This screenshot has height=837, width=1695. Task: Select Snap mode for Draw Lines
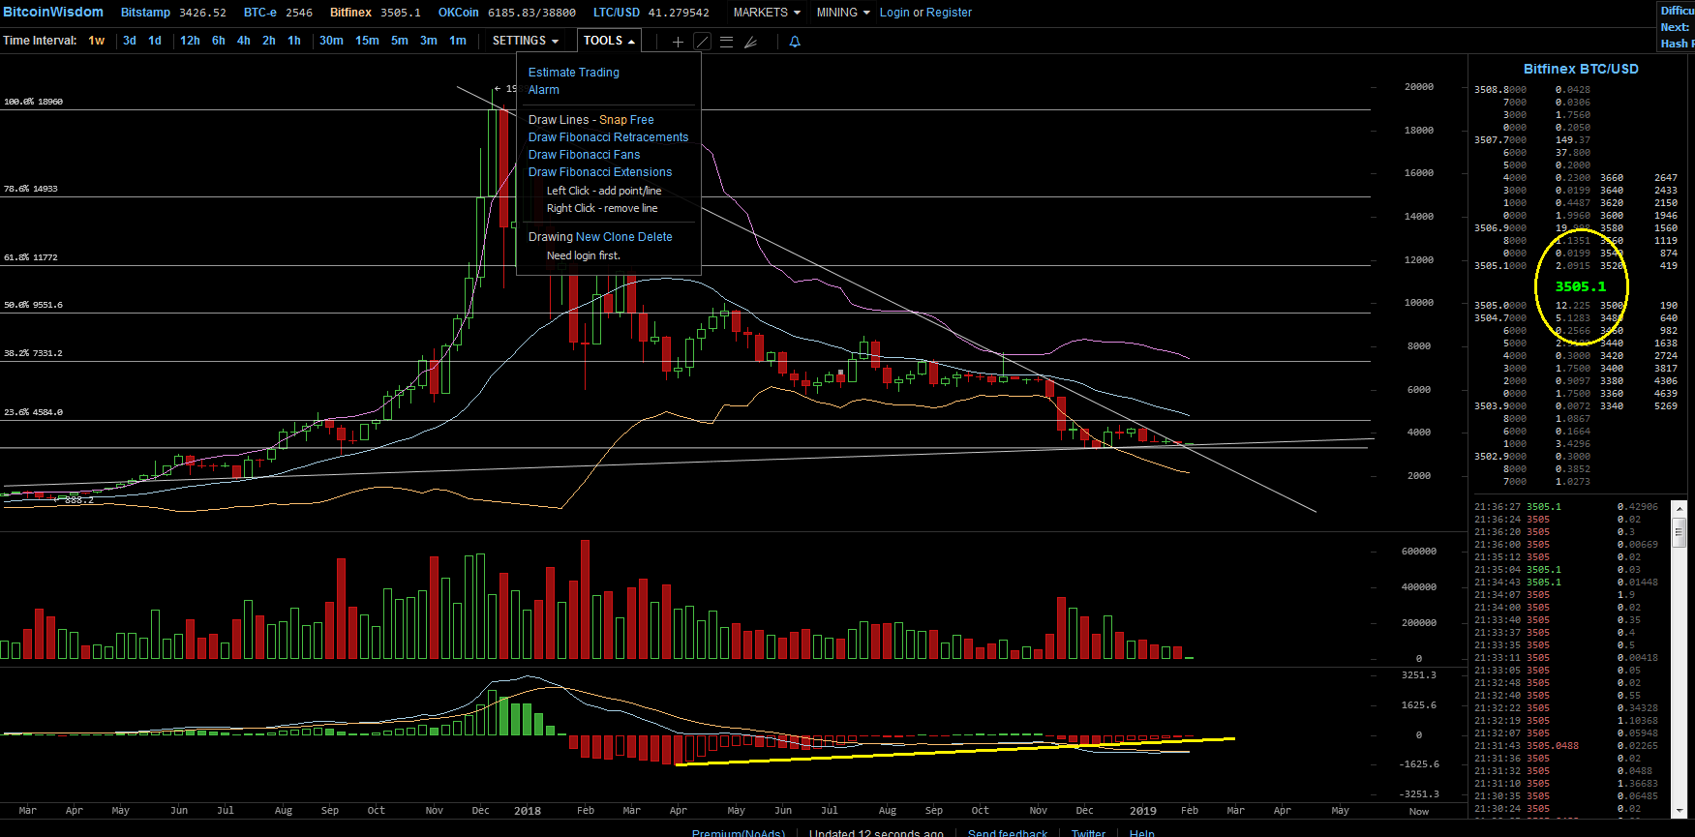click(612, 120)
